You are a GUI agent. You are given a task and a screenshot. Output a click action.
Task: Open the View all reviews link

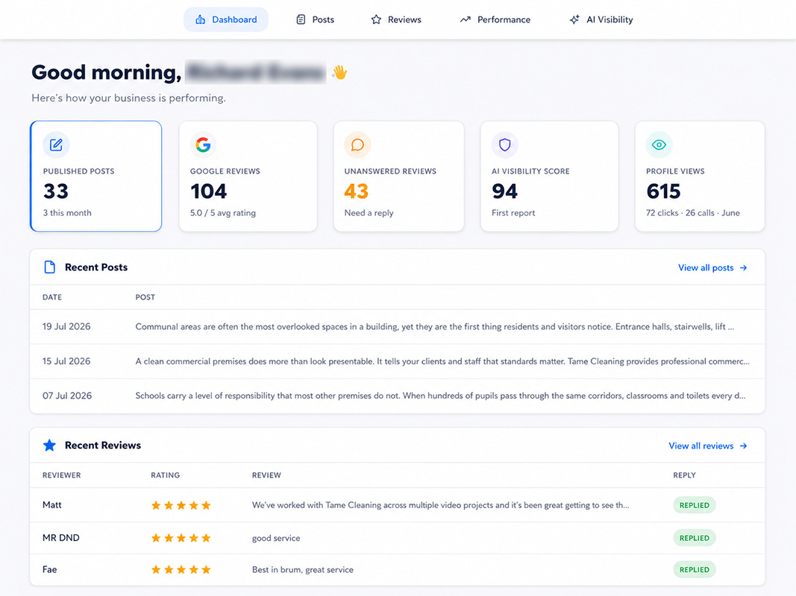708,446
